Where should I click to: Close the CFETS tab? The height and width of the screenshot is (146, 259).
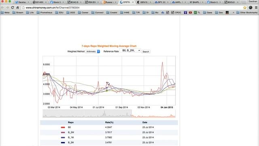[x=133, y=2]
